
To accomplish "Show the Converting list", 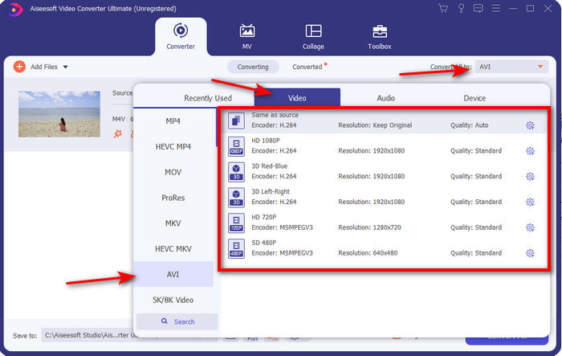I will pyautogui.click(x=253, y=67).
